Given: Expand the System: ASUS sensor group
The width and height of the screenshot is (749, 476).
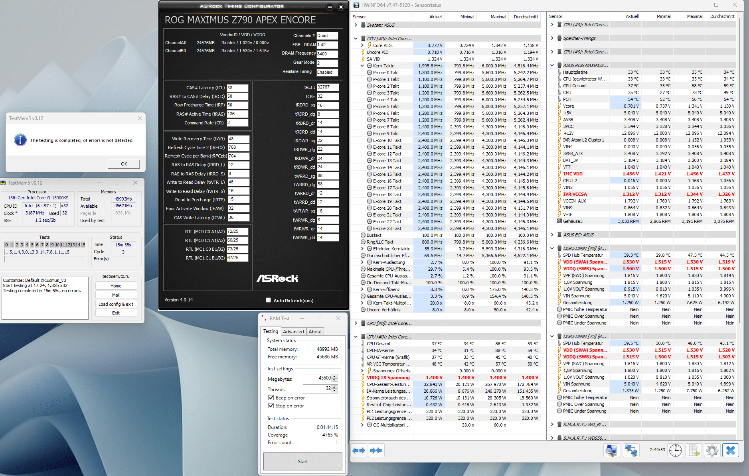Looking at the screenshot, I should coord(356,25).
